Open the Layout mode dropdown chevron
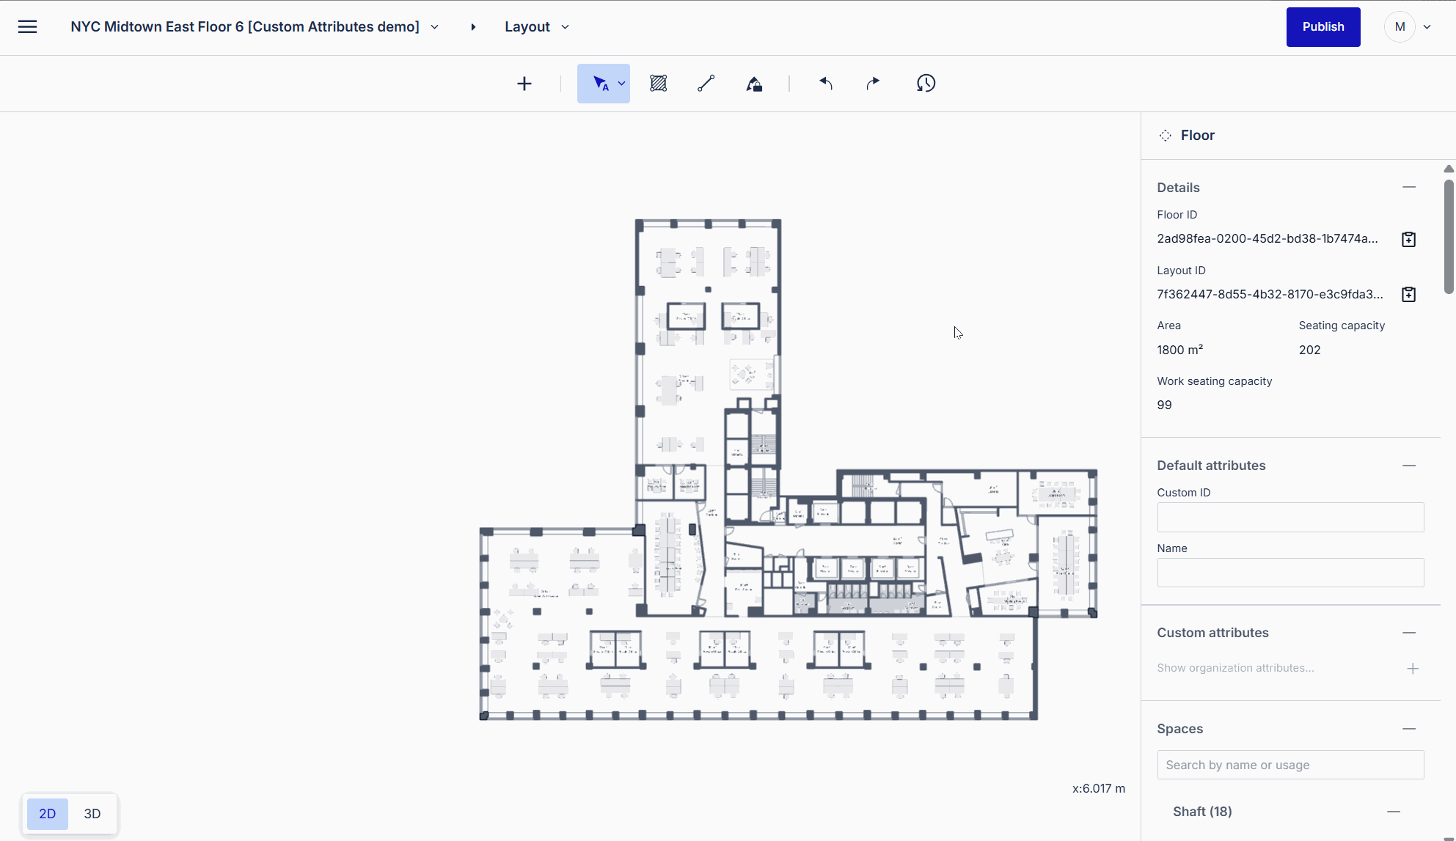Image resolution: width=1456 pixels, height=841 pixels. (565, 27)
